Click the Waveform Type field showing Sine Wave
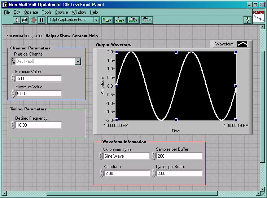The image size is (267, 198). pos(127,156)
